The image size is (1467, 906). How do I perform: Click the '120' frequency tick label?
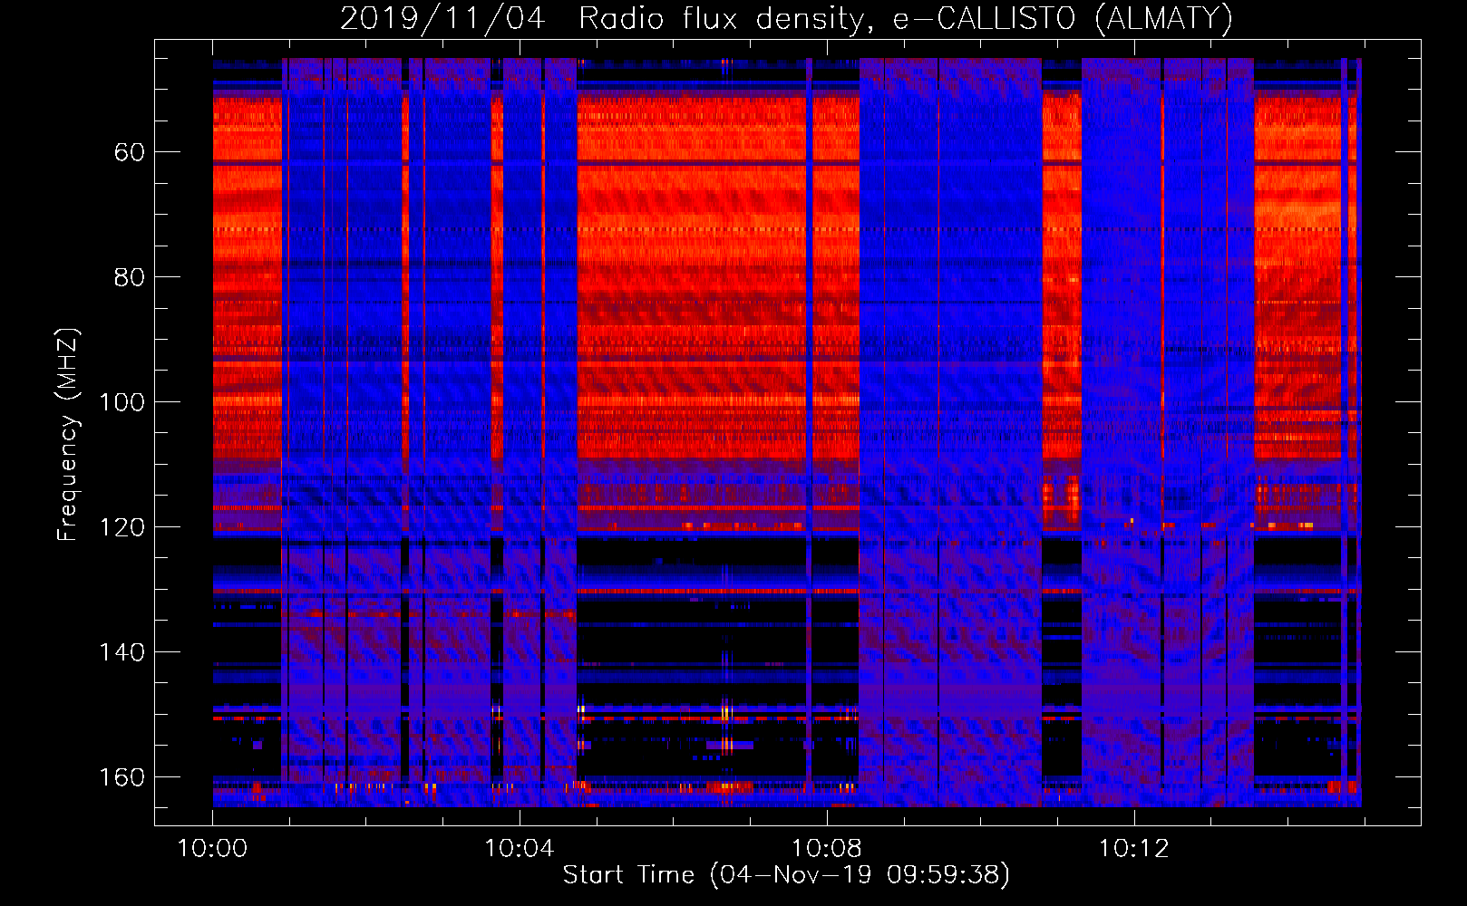pyautogui.click(x=122, y=527)
